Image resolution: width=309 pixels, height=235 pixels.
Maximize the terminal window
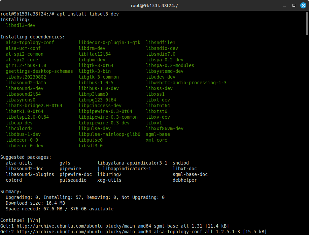tap(294, 5)
